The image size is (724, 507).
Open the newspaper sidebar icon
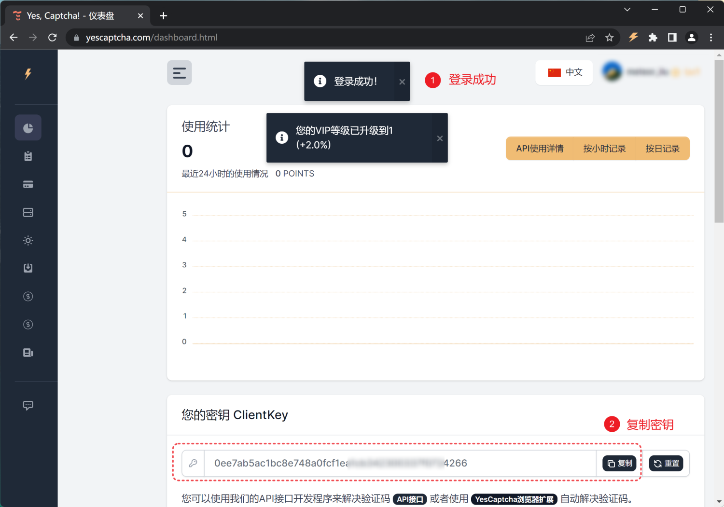coord(28,353)
